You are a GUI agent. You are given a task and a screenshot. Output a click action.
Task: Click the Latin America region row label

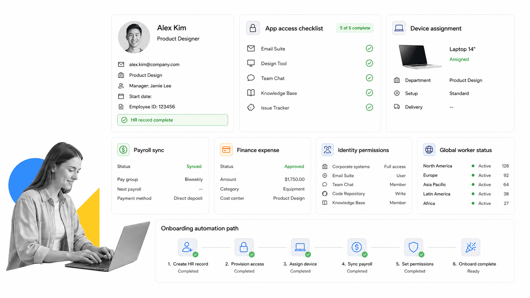[x=437, y=194]
